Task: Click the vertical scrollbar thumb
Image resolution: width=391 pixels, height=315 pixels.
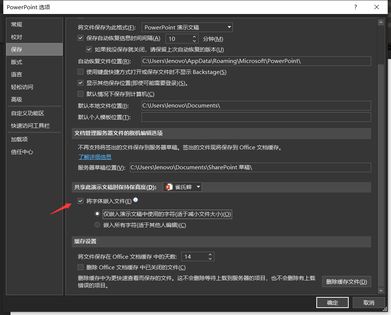Action: [x=381, y=176]
